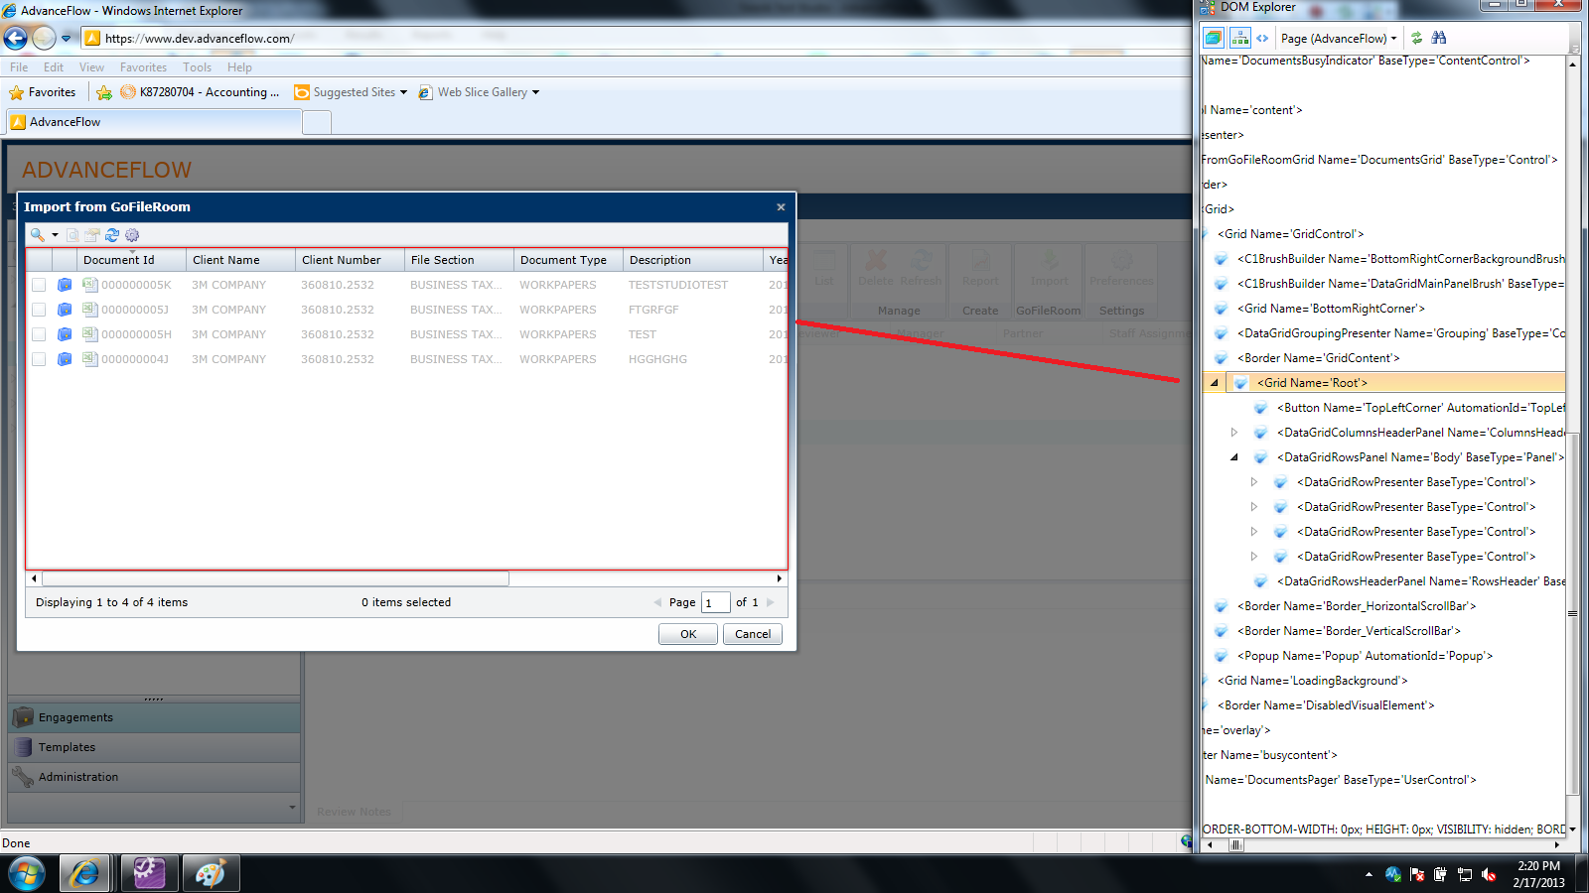1589x893 pixels.
Task: Click the grid's scroll right arrow
Action: [780, 578]
